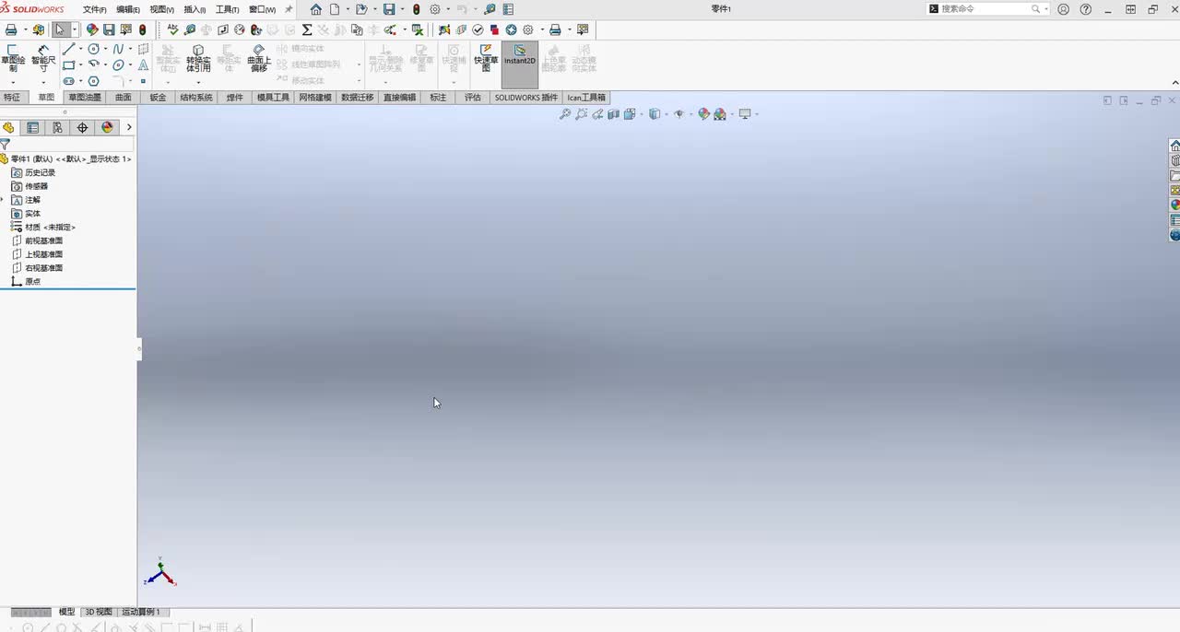Screen dimensions: 1180x632
Task: Expand dropdown under 智能尺寸 button
Action: (x=43, y=82)
